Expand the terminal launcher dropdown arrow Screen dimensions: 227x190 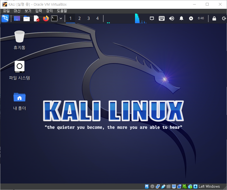[x=61, y=18]
